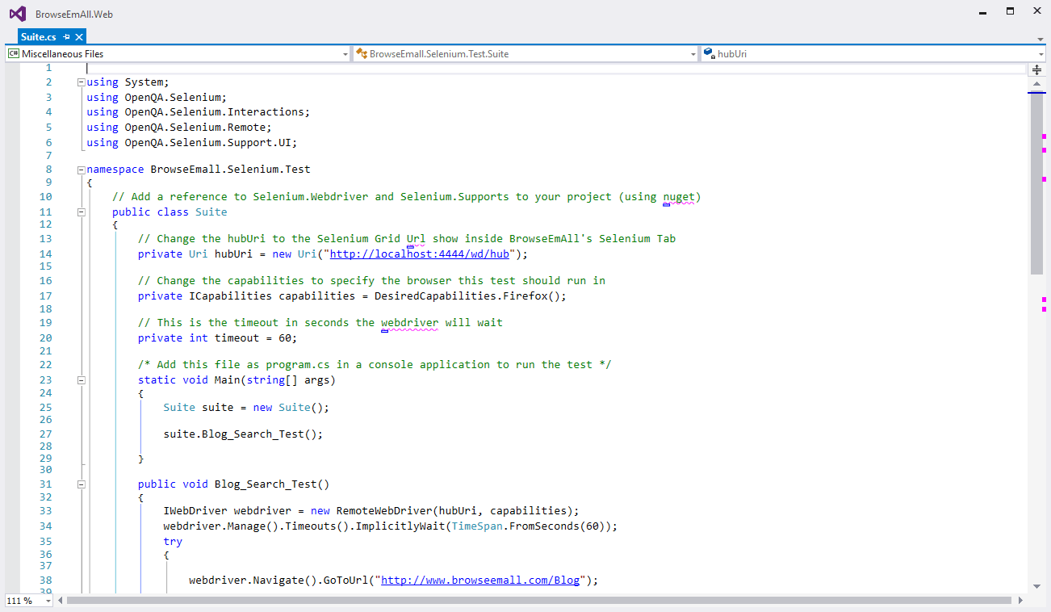Collapse the namespace BrowseEmall.Selenium.Test block
Image resolution: width=1051 pixels, height=612 pixels.
click(81, 170)
